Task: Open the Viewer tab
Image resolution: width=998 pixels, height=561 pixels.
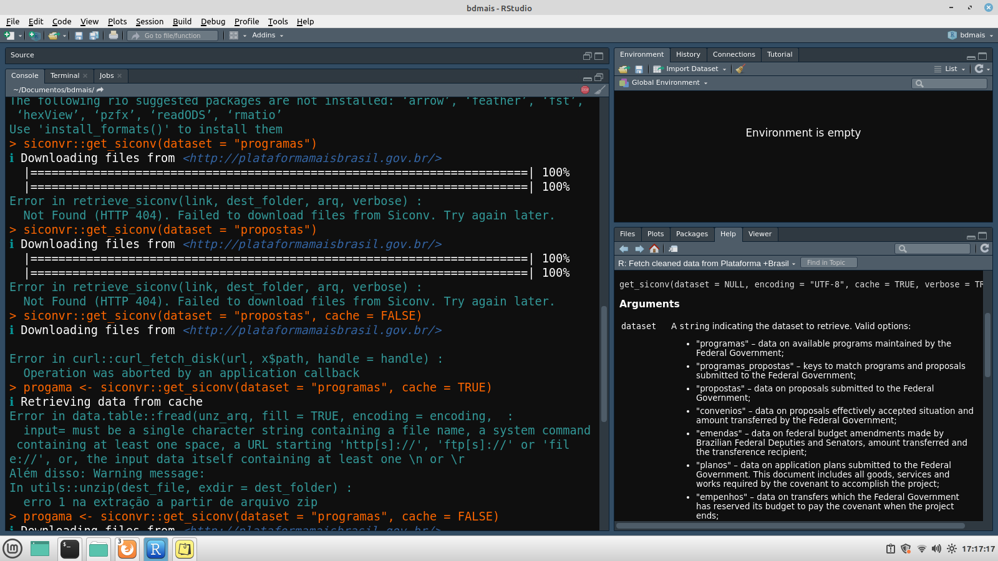Action: 760,234
